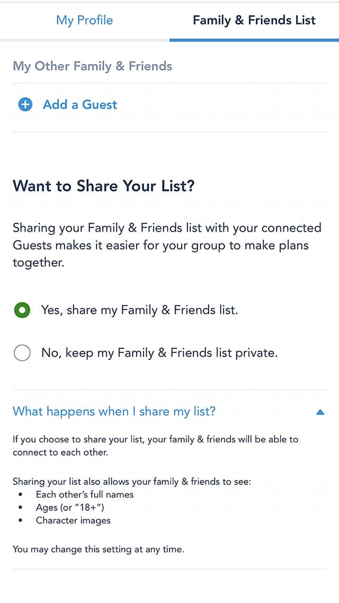339x603 pixels.
Task: Click the Ages (or "18+") bullet item
Action: 70,507
